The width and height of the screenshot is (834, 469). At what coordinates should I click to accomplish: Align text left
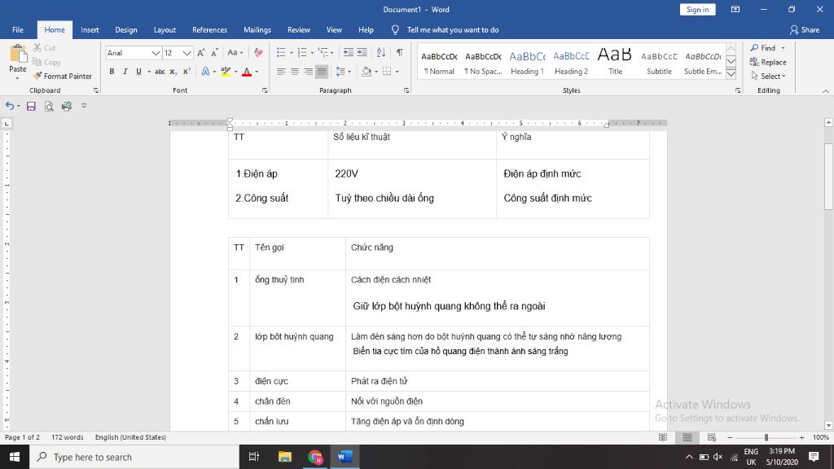[281, 72]
